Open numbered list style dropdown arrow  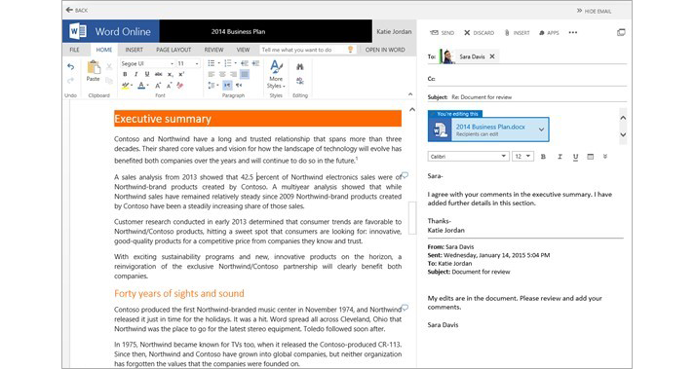click(x=235, y=63)
